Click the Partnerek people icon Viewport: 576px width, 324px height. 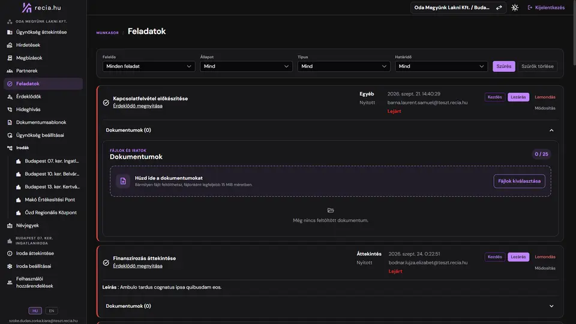click(10, 71)
